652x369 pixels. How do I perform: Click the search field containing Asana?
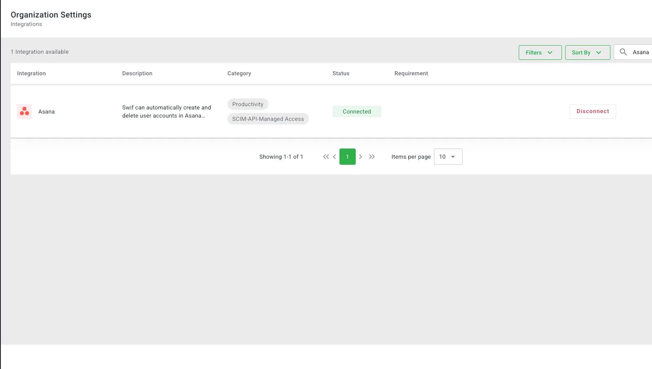640,52
